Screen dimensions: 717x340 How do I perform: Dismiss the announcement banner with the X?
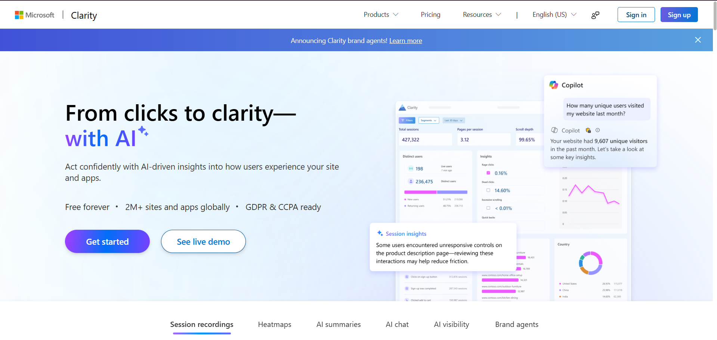click(x=698, y=40)
